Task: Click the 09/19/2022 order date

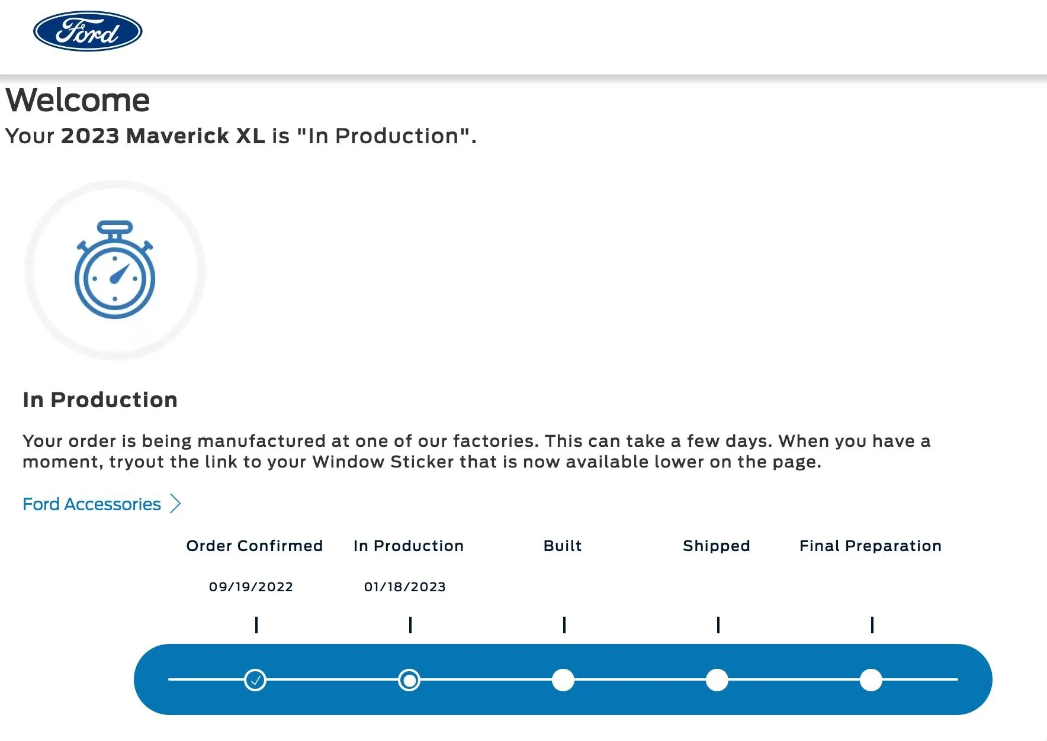Action: point(251,587)
